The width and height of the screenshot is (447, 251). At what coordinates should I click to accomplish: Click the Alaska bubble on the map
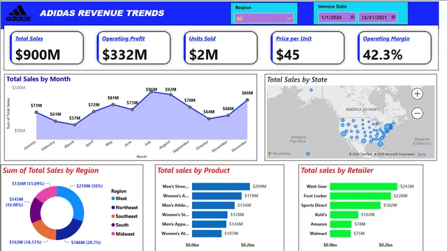(311, 90)
